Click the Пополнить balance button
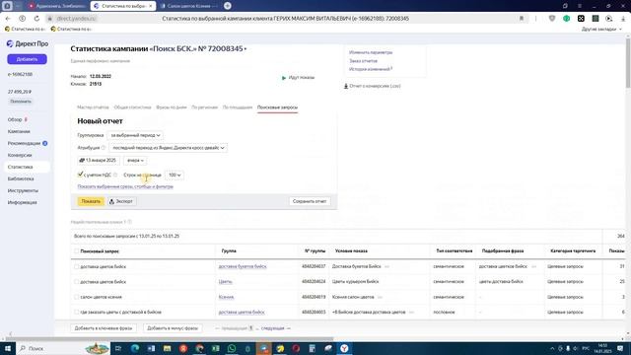 coord(21,102)
